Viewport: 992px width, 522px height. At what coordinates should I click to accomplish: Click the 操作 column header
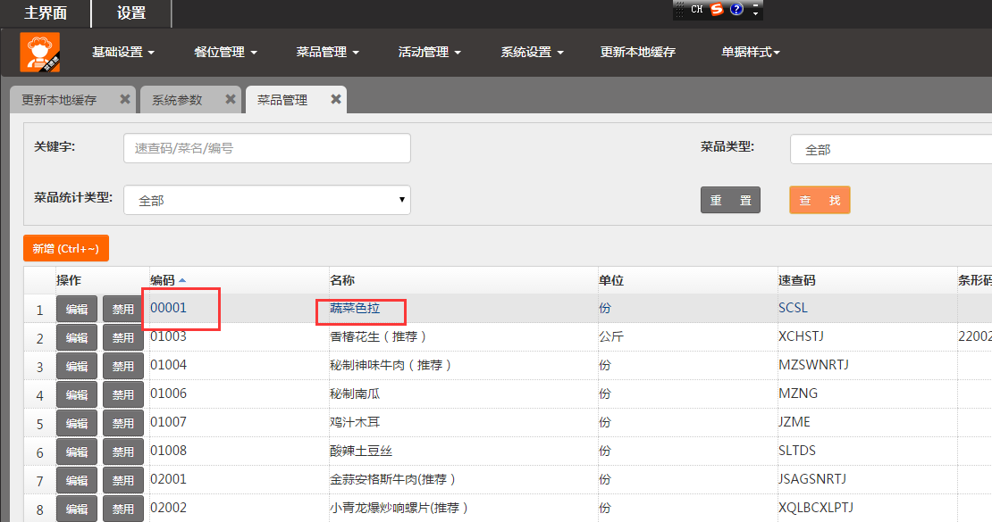pos(68,280)
